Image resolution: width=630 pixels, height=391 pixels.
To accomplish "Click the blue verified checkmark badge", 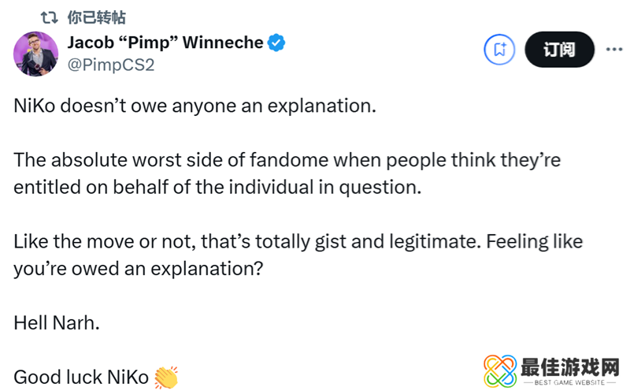I will point(276,43).
